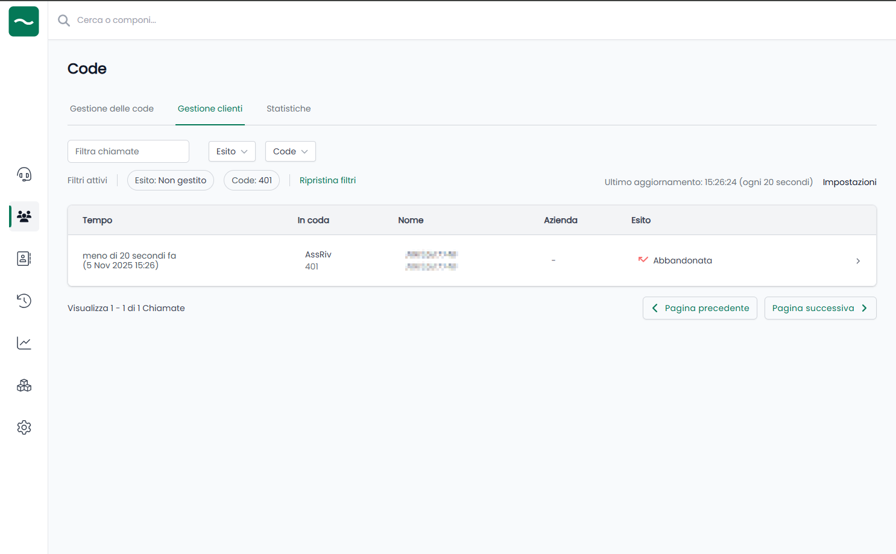
Task: Go to Pagina successiva
Action: [820, 308]
